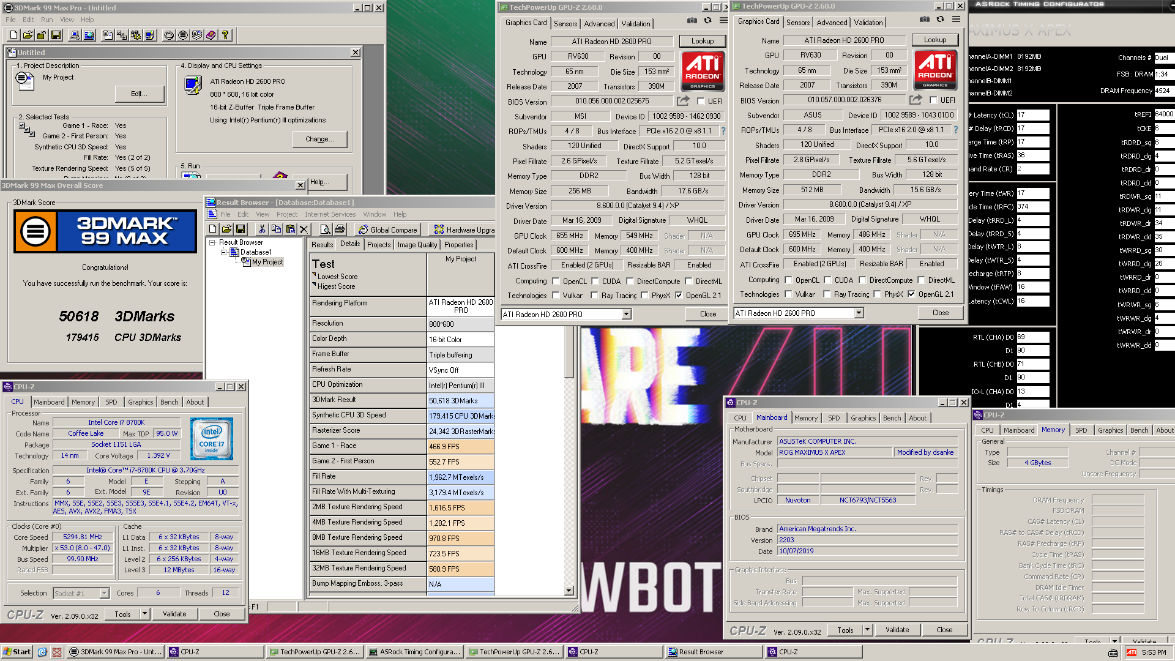1175x661 pixels.
Task: Click yellow question mark icon in 3DMark toolbar
Action: click(x=225, y=35)
